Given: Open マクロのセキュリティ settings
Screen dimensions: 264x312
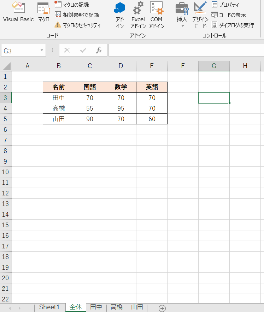Looking at the screenshot, I should click(77, 25).
